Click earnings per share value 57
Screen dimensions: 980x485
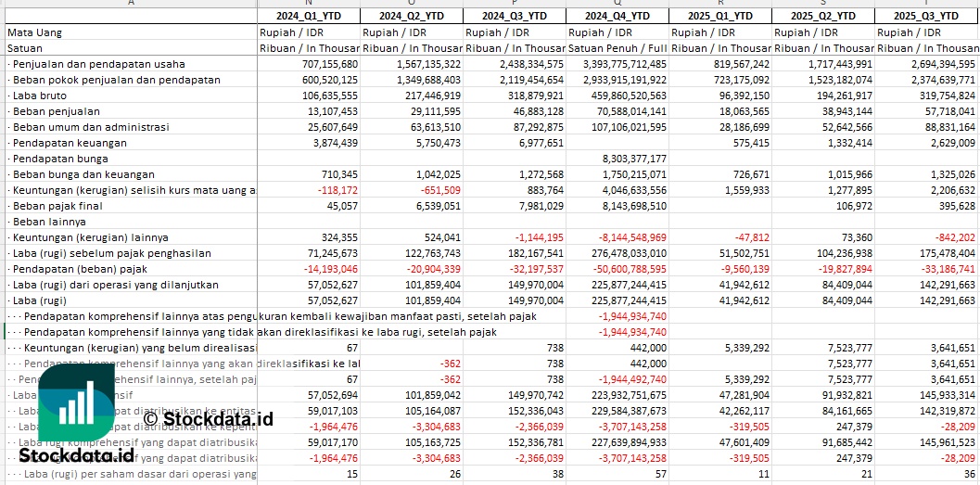[x=661, y=474]
